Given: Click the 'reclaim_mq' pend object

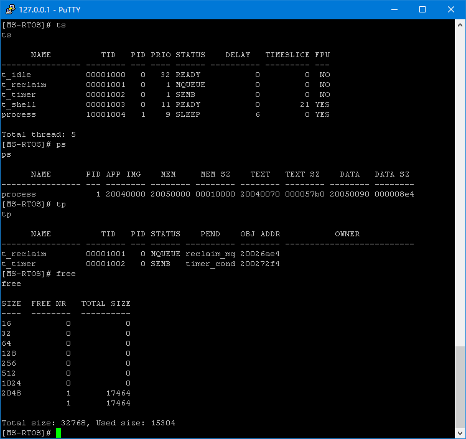Looking at the screenshot, I should coord(210,254).
